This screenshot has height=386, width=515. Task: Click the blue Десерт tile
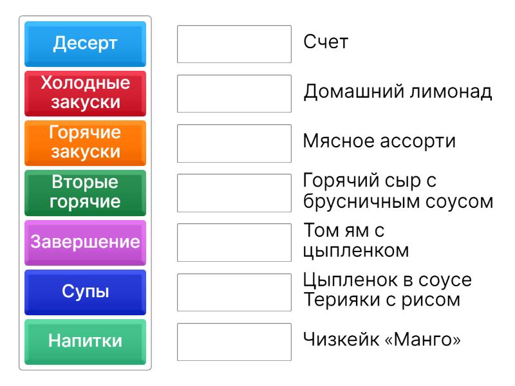85,44
